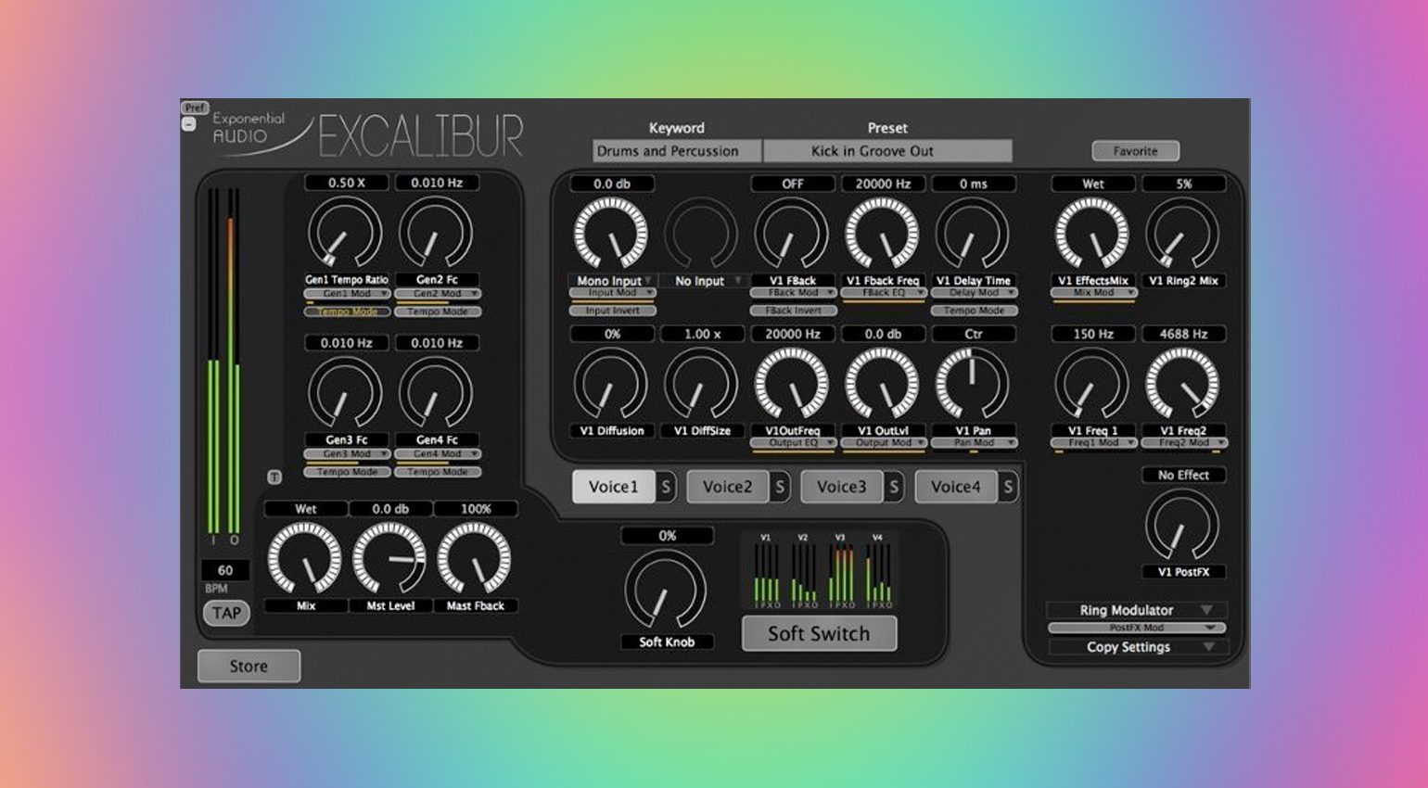Toggle FBack Invert under V1 FBack

[794, 311]
